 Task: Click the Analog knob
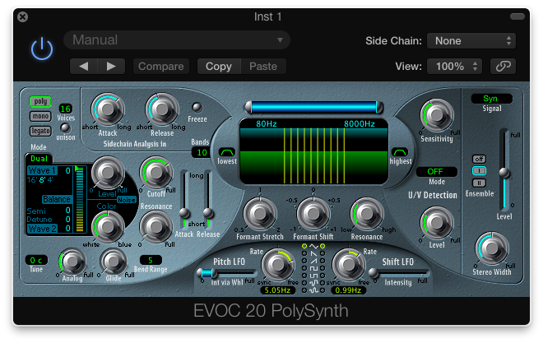[x=72, y=262]
